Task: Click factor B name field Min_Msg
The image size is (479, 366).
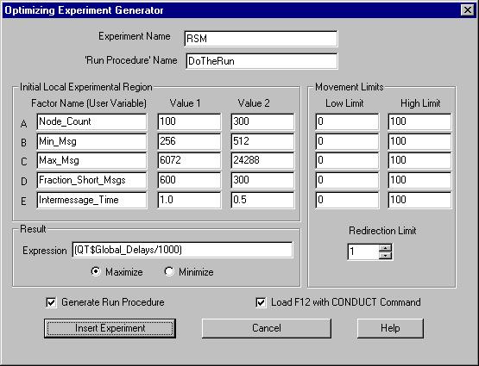Action: [91, 141]
